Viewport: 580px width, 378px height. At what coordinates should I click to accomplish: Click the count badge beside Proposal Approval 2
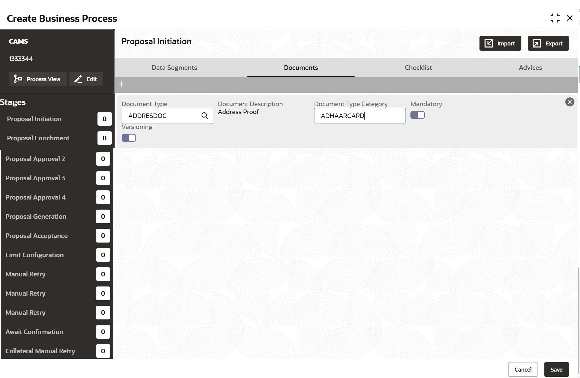coord(103,159)
